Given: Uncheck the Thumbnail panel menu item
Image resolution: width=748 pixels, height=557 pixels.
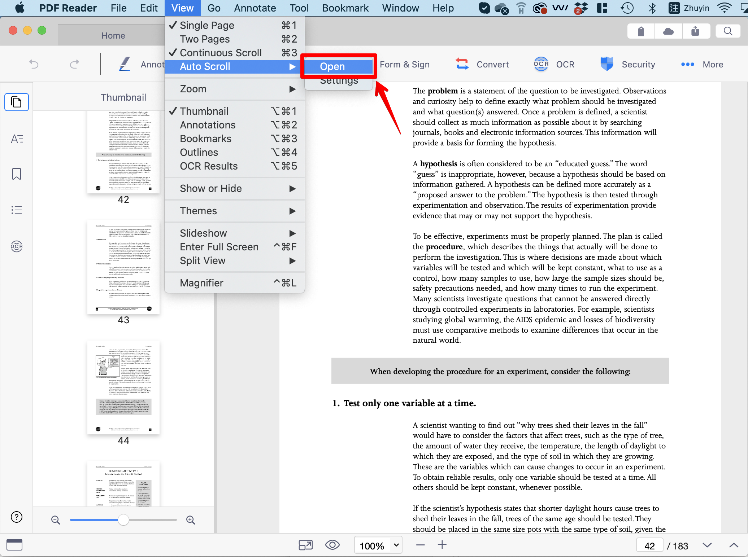Looking at the screenshot, I should [x=204, y=111].
